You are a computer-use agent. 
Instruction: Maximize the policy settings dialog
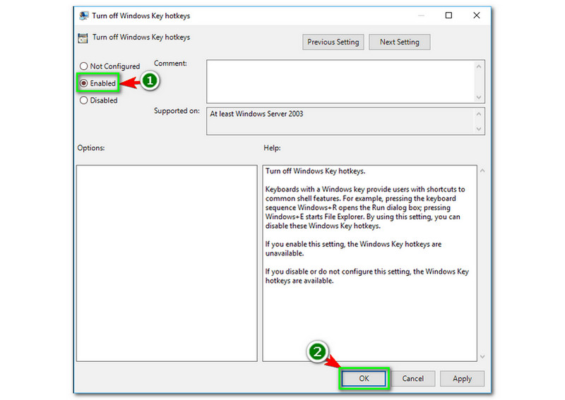(x=448, y=16)
